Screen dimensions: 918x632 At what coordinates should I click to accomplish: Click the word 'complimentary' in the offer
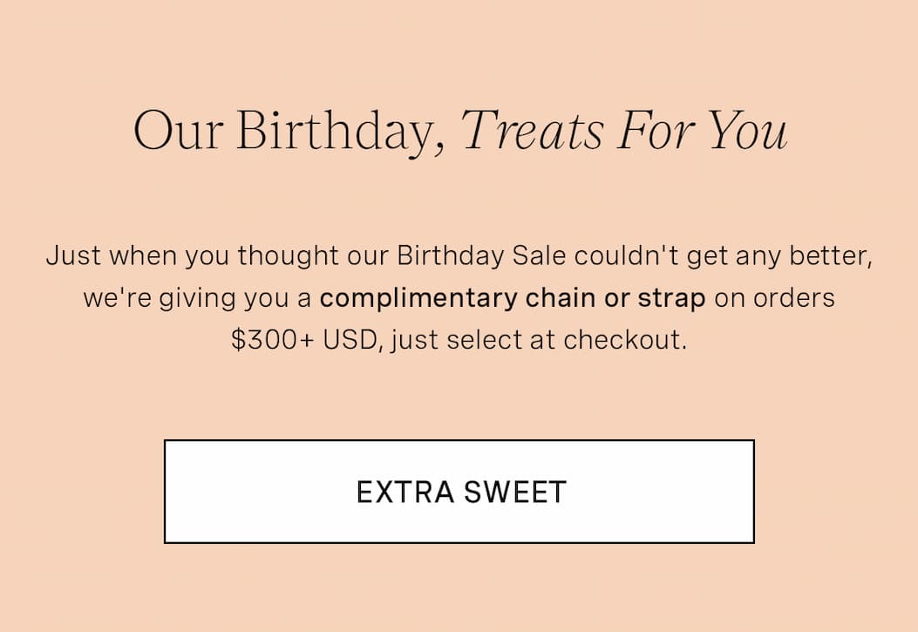(x=398, y=297)
